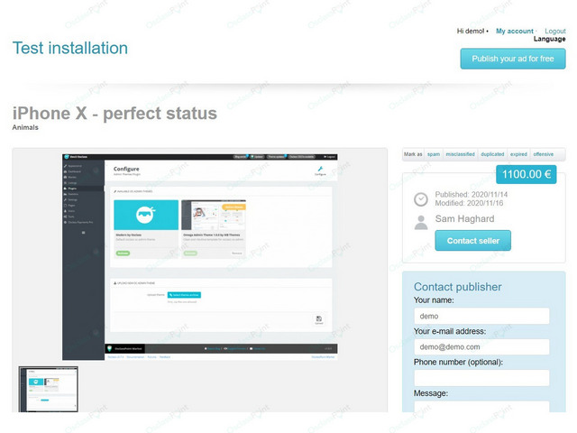Screen dimensions: 577x433
Task: Select the small listing image thumbnail
Action: tap(49, 389)
